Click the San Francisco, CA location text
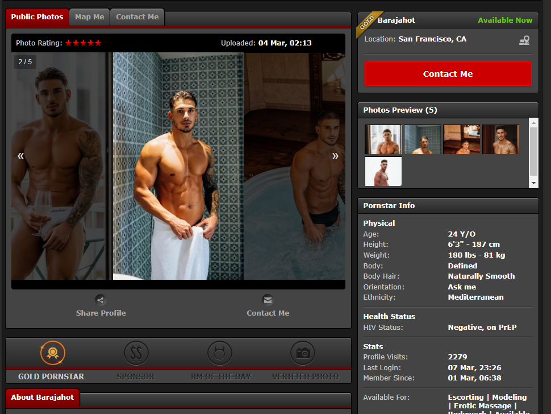The height and width of the screenshot is (414, 551). tap(432, 39)
